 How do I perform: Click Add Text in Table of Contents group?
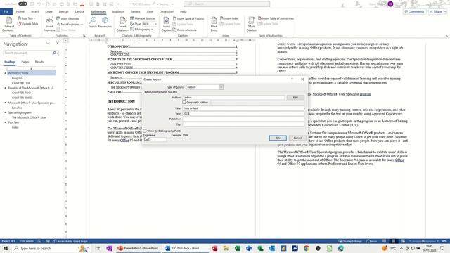(27, 18)
